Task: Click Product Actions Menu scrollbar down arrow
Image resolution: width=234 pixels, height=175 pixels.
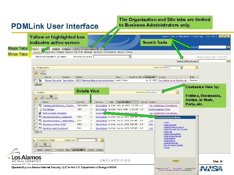Action: pyautogui.click(x=198, y=173)
